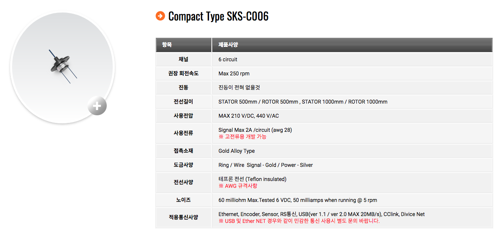Click the red 고전류용 개발 가능 note
The height and width of the screenshot is (235, 499).
coord(242,137)
